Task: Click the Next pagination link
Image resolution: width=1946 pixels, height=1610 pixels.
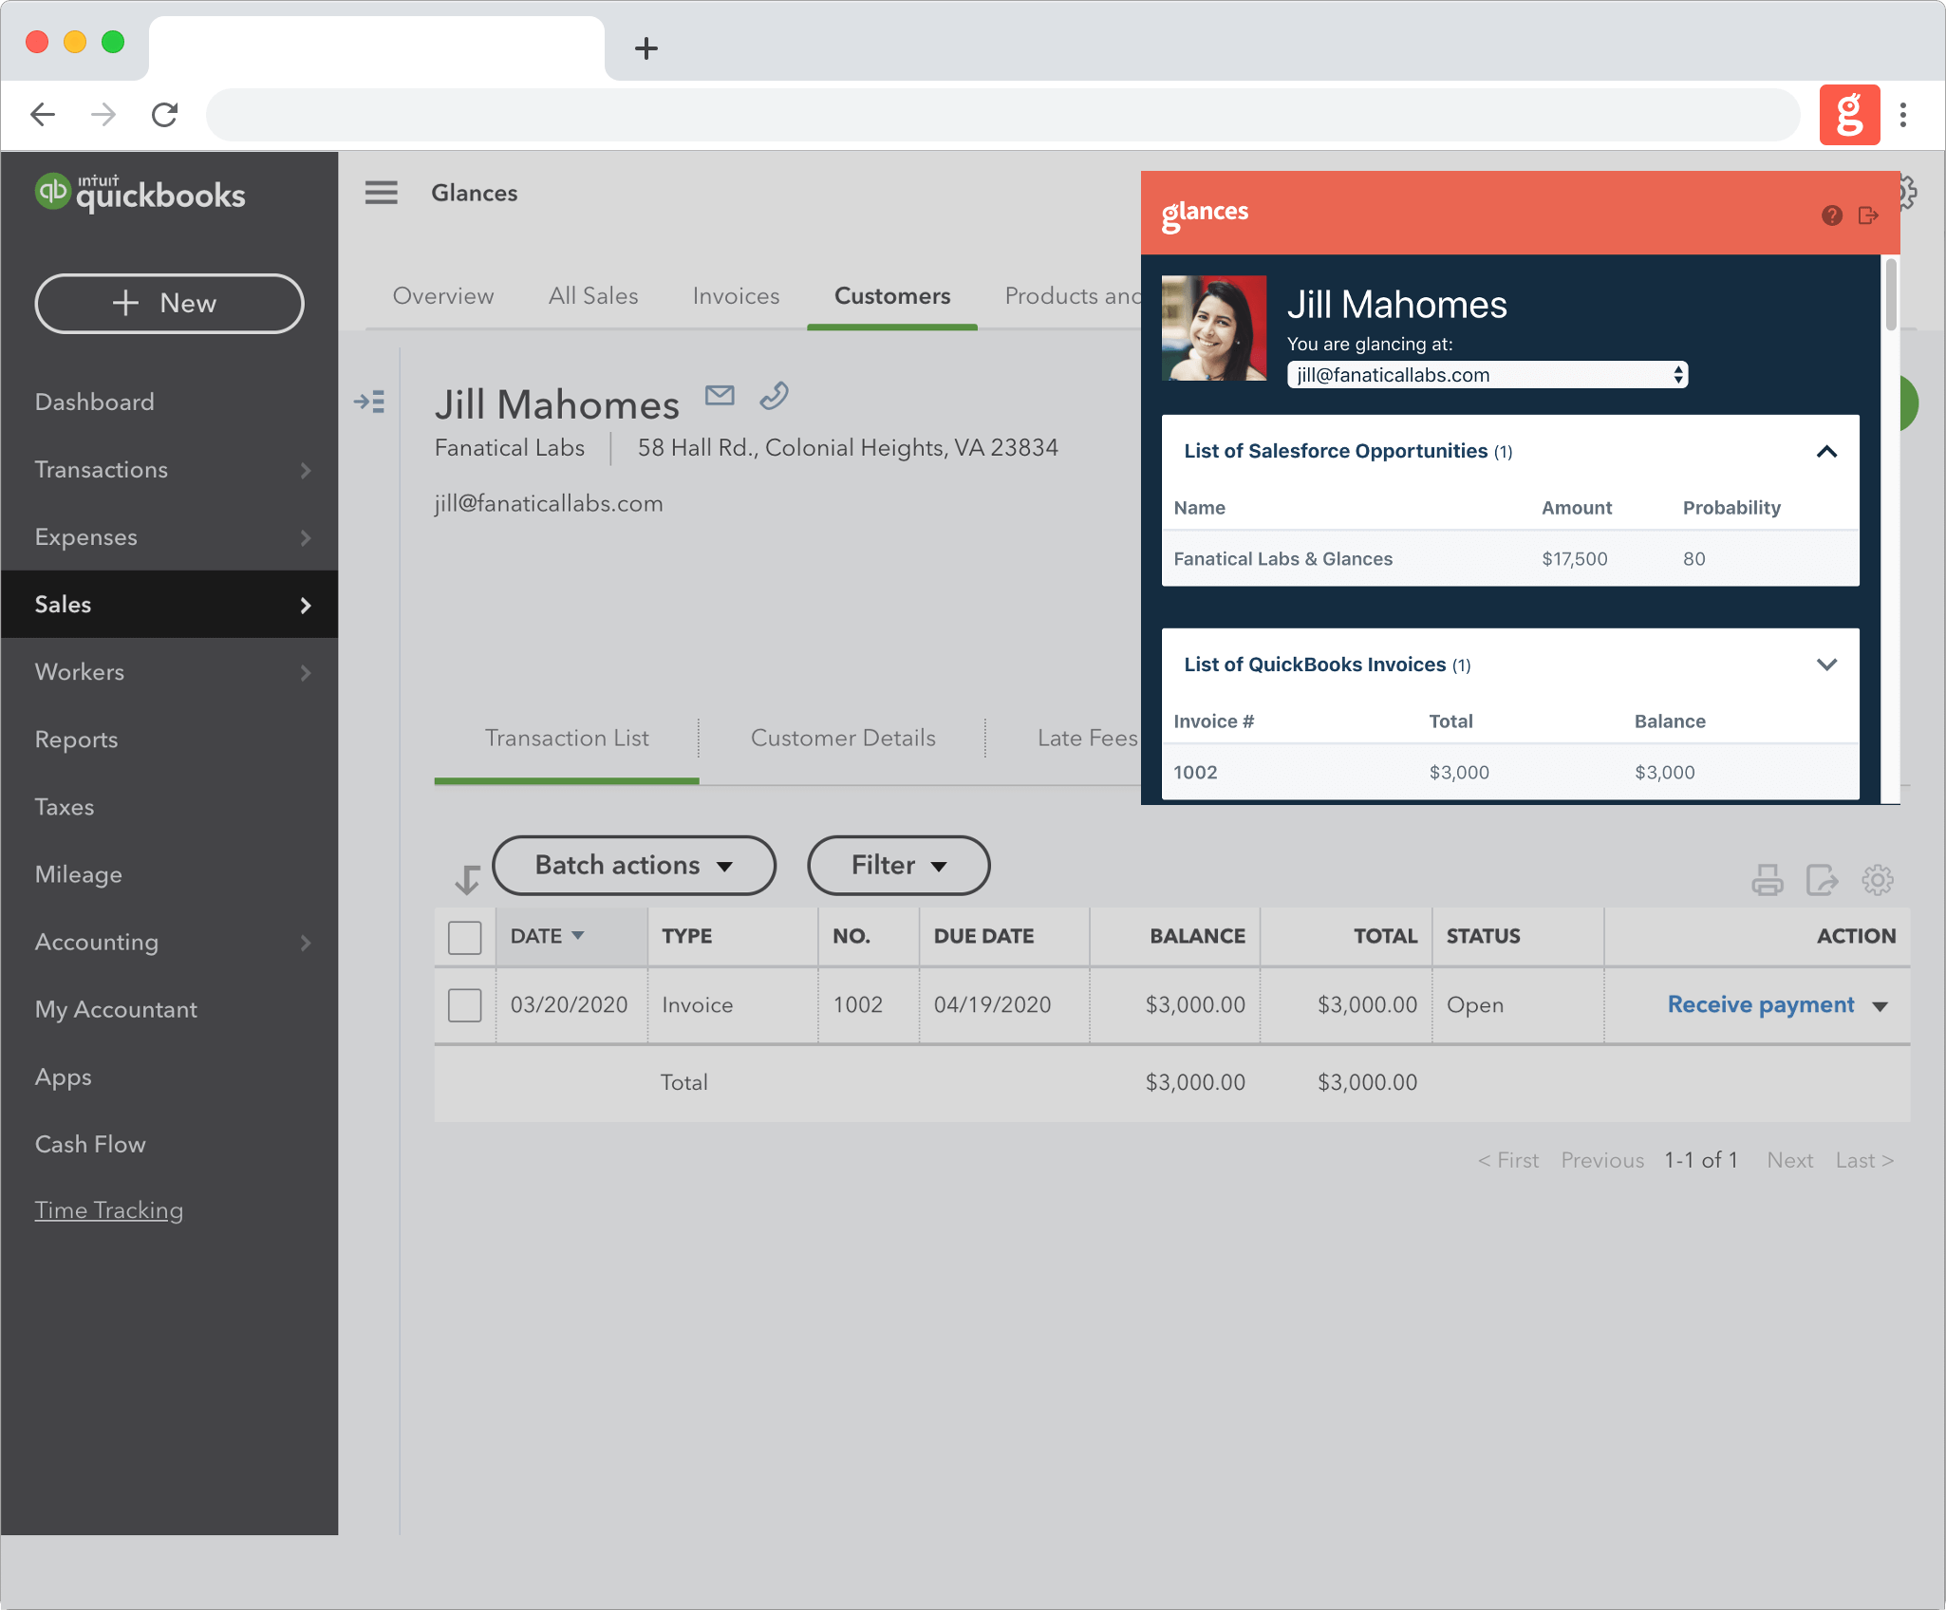Action: click(x=1790, y=1160)
